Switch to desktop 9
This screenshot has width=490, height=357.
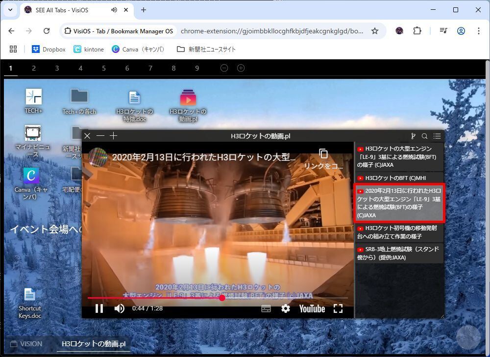(197, 68)
